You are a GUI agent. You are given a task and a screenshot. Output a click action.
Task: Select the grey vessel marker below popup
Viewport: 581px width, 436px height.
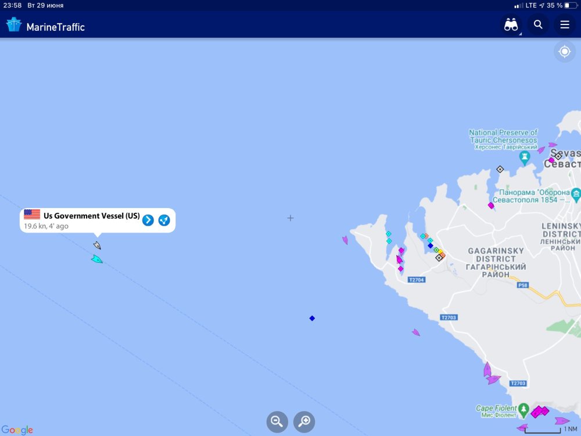tap(97, 245)
